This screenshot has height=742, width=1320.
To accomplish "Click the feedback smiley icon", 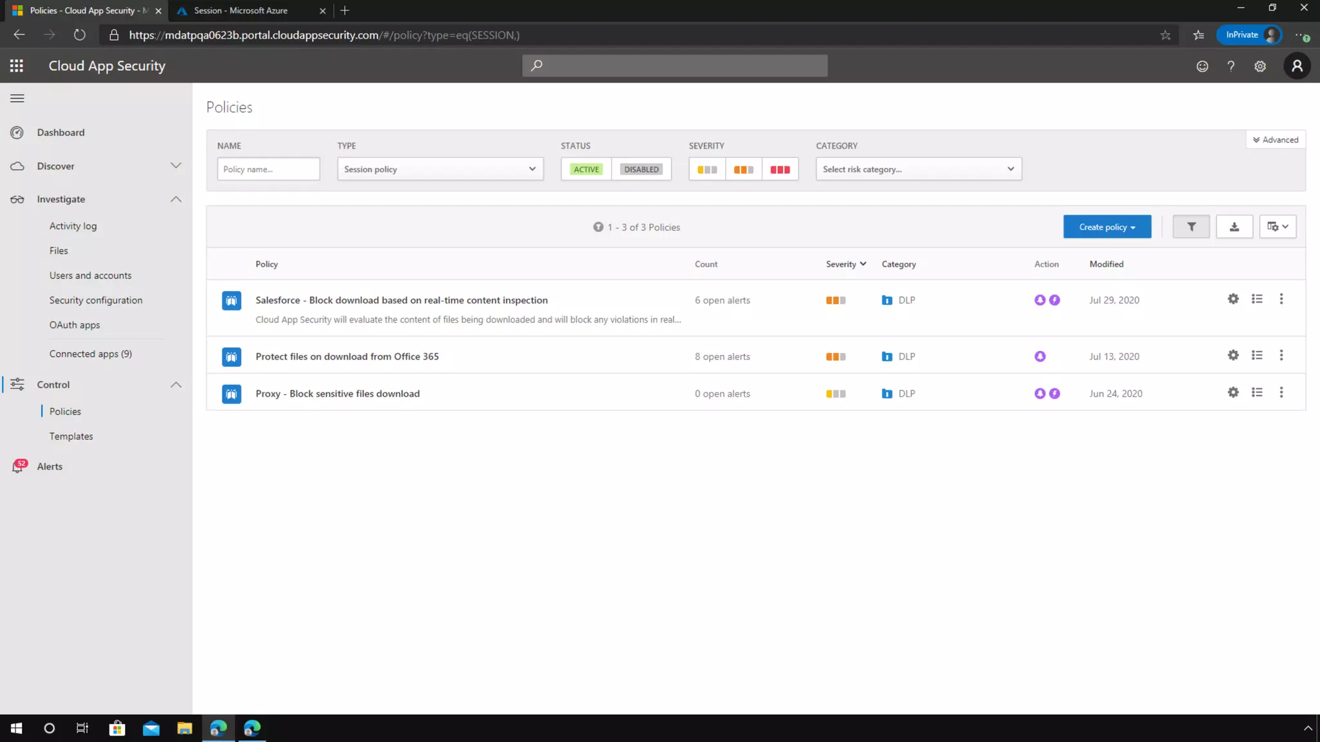I will point(1202,66).
